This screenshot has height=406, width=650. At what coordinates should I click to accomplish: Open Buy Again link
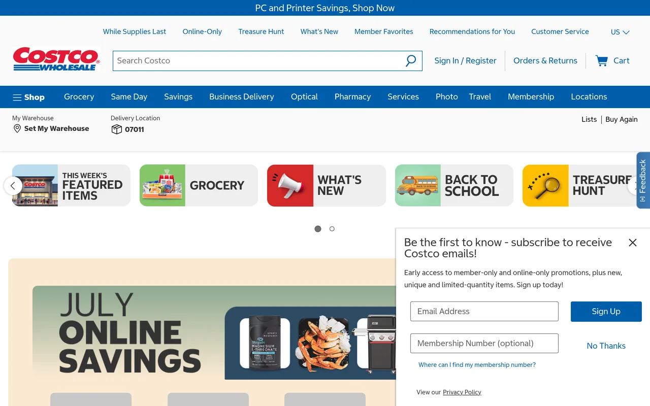click(x=622, y=119)
